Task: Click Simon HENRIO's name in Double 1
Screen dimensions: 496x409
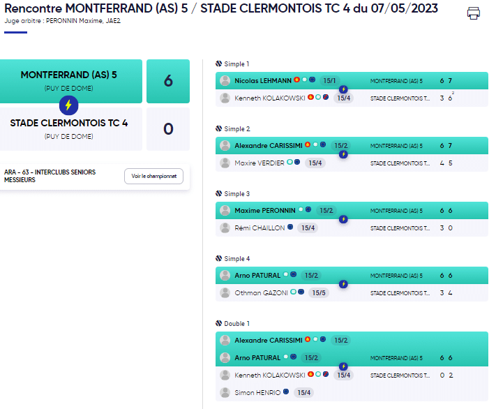Action: pos(257,392)
